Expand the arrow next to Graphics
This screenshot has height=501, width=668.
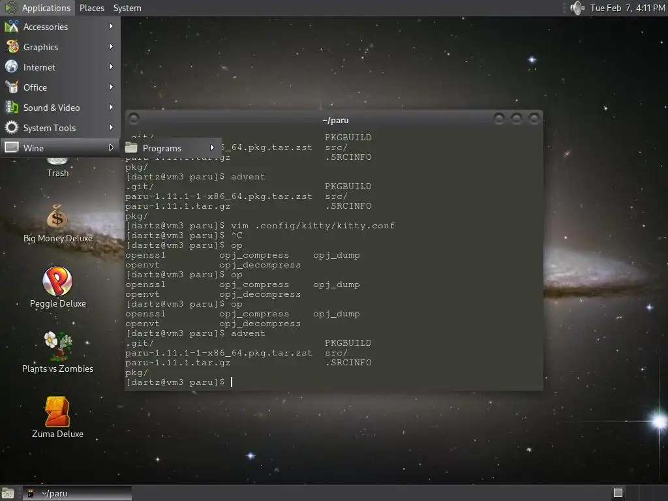coord(111,46)
